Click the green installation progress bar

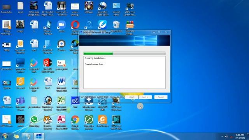(x=124, y=54)
